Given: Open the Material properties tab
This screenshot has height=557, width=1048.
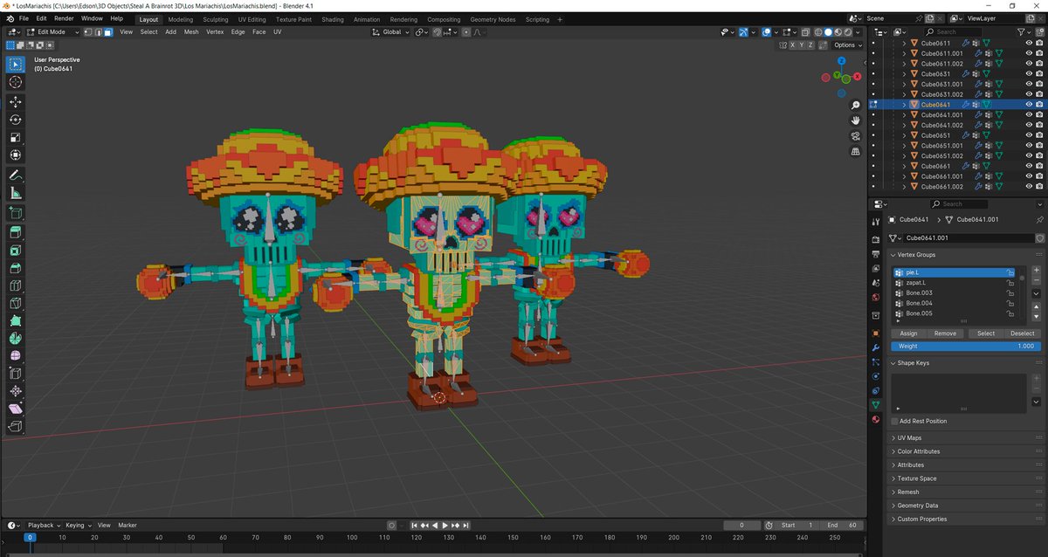Looking at the screenshot, I should point(876,419).
